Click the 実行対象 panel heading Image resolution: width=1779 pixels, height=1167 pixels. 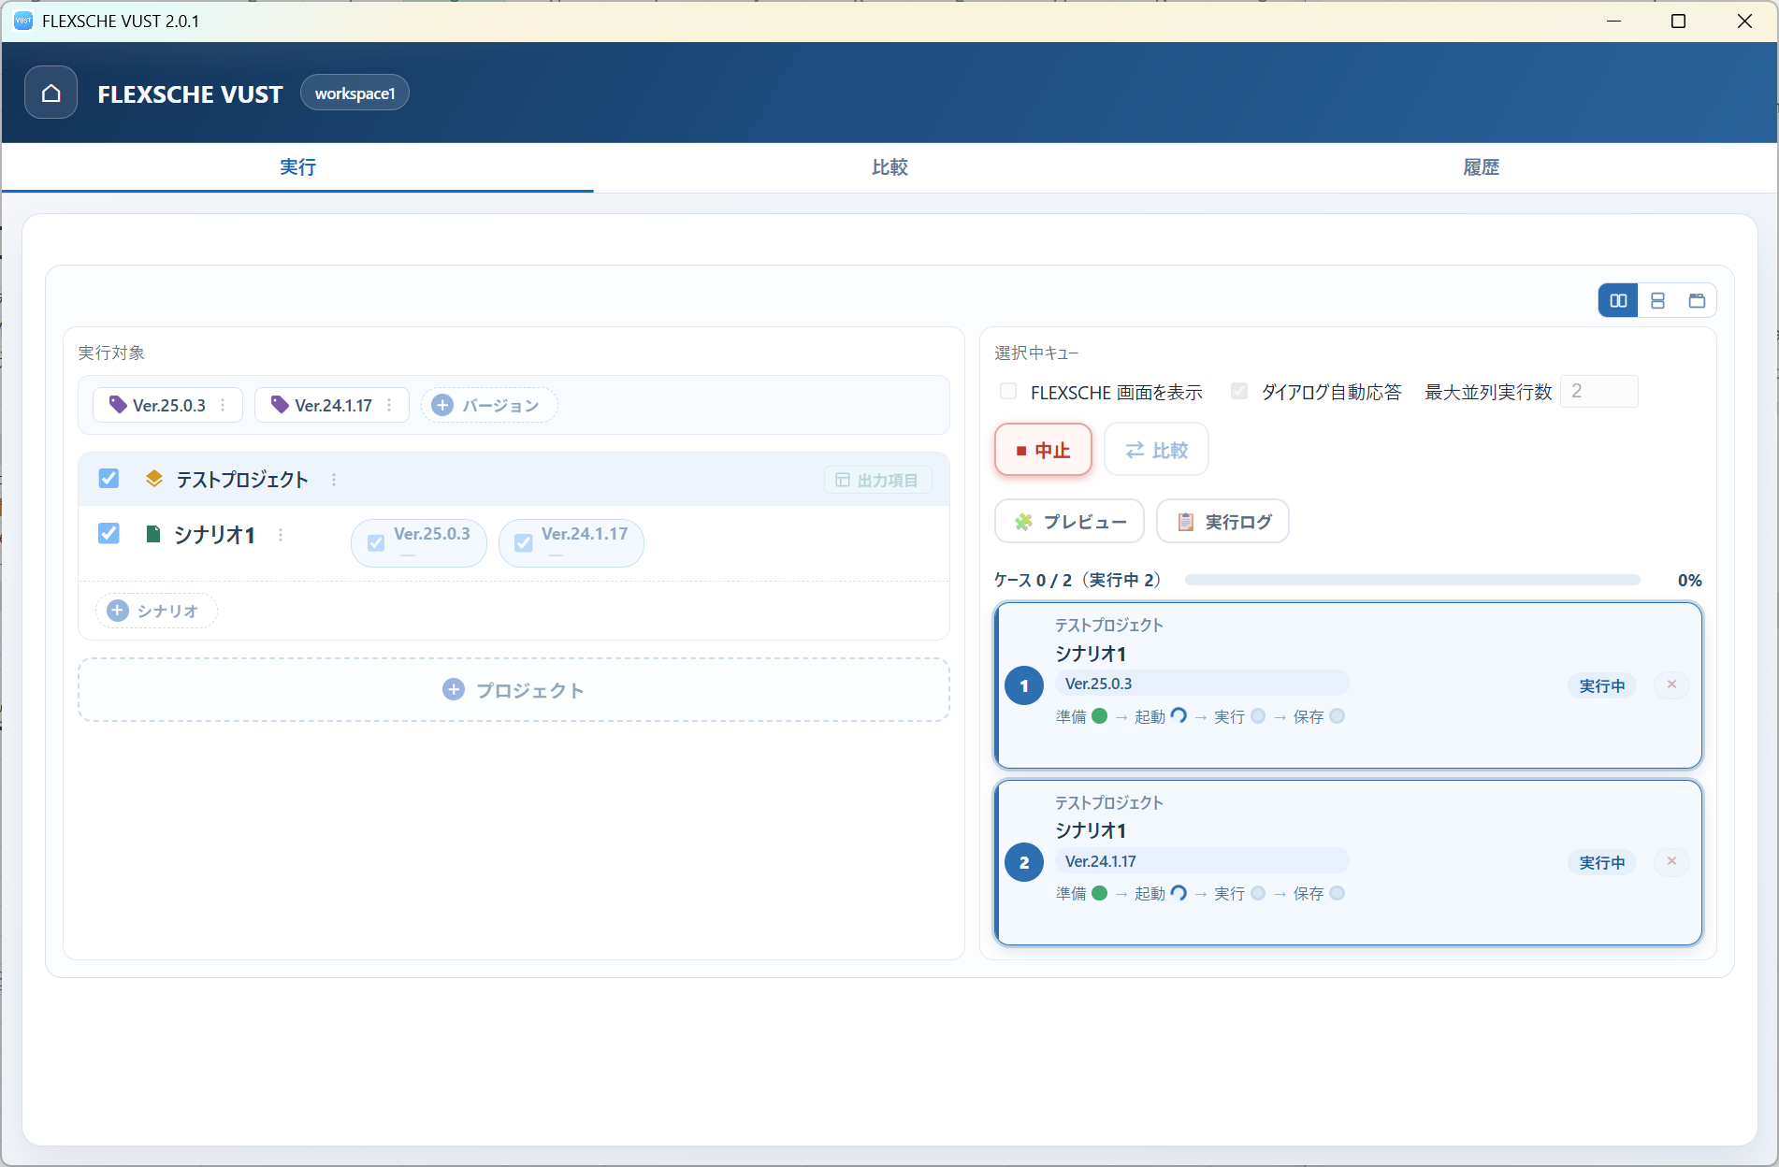pos(111,353)
